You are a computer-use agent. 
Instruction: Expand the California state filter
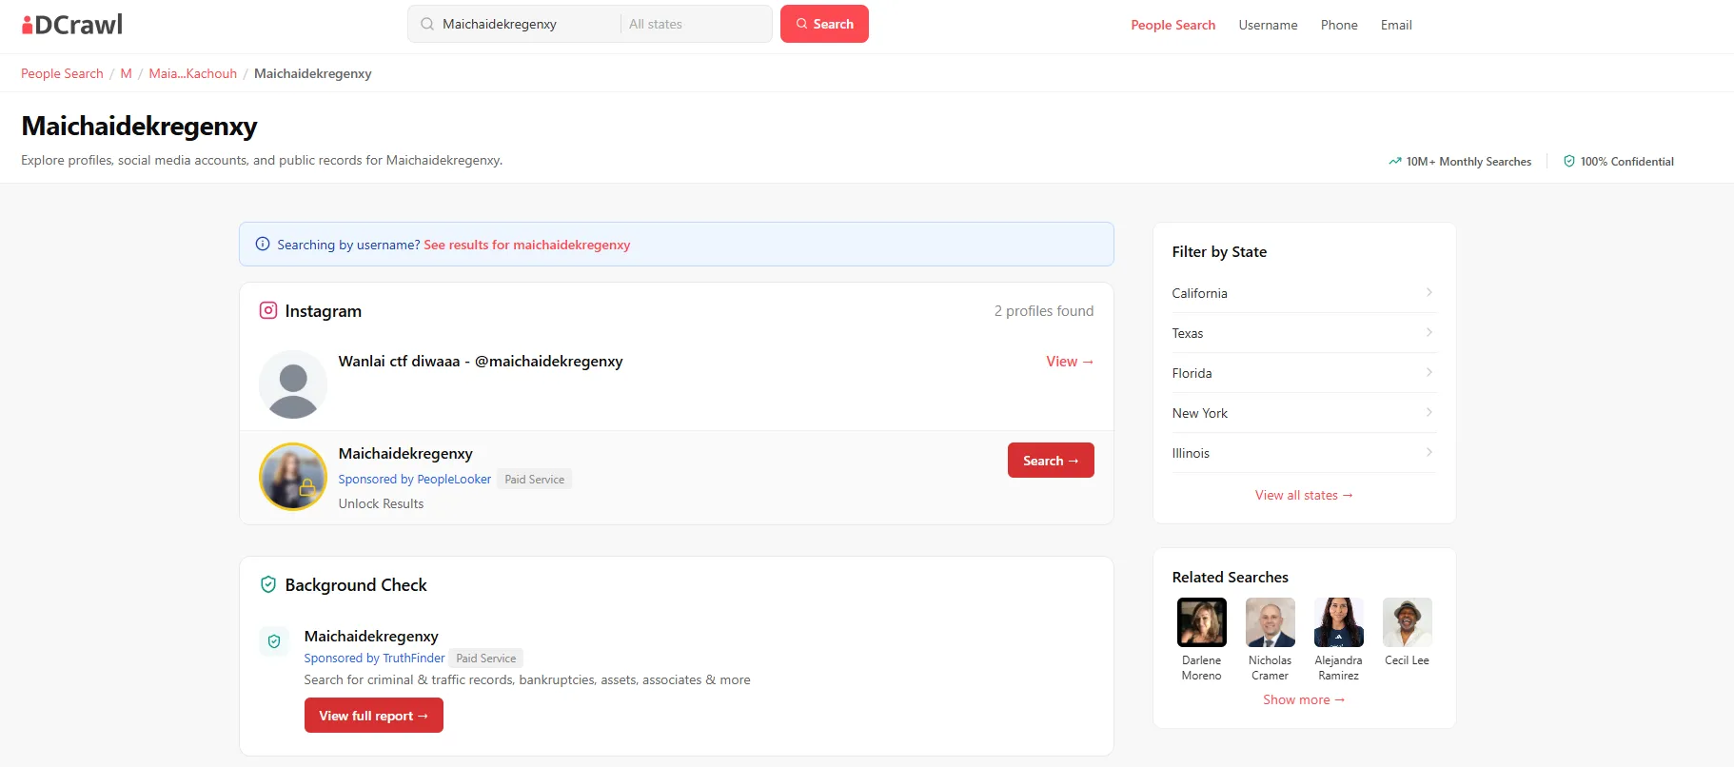coord(1302,293)
